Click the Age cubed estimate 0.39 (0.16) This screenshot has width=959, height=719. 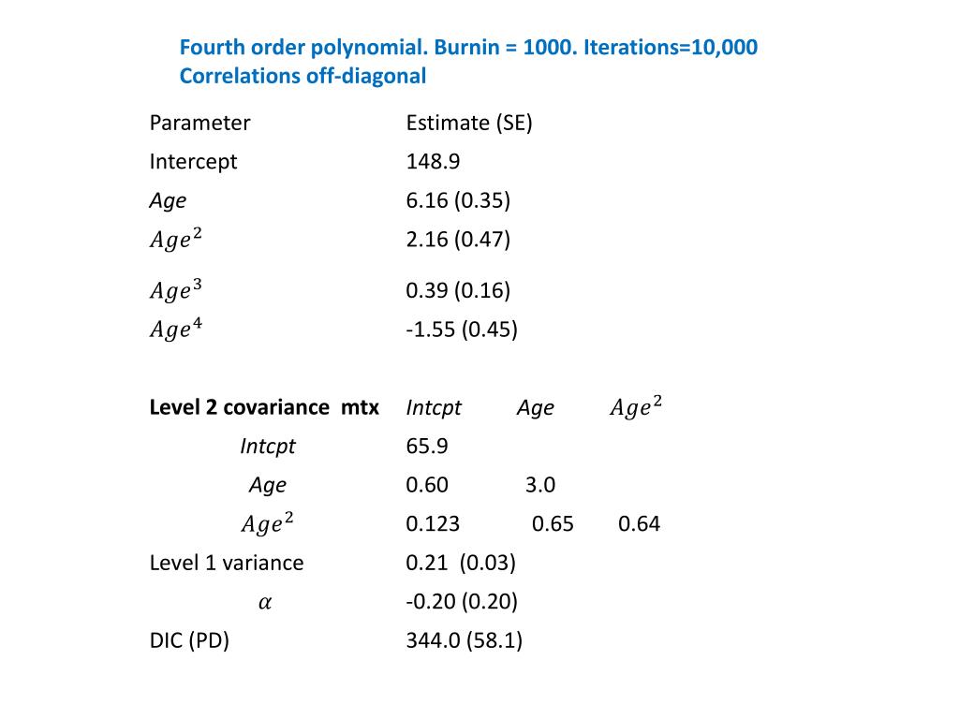458,290
